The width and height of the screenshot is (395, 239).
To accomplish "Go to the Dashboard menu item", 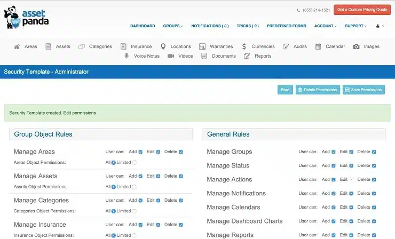I will coord(143,26).
